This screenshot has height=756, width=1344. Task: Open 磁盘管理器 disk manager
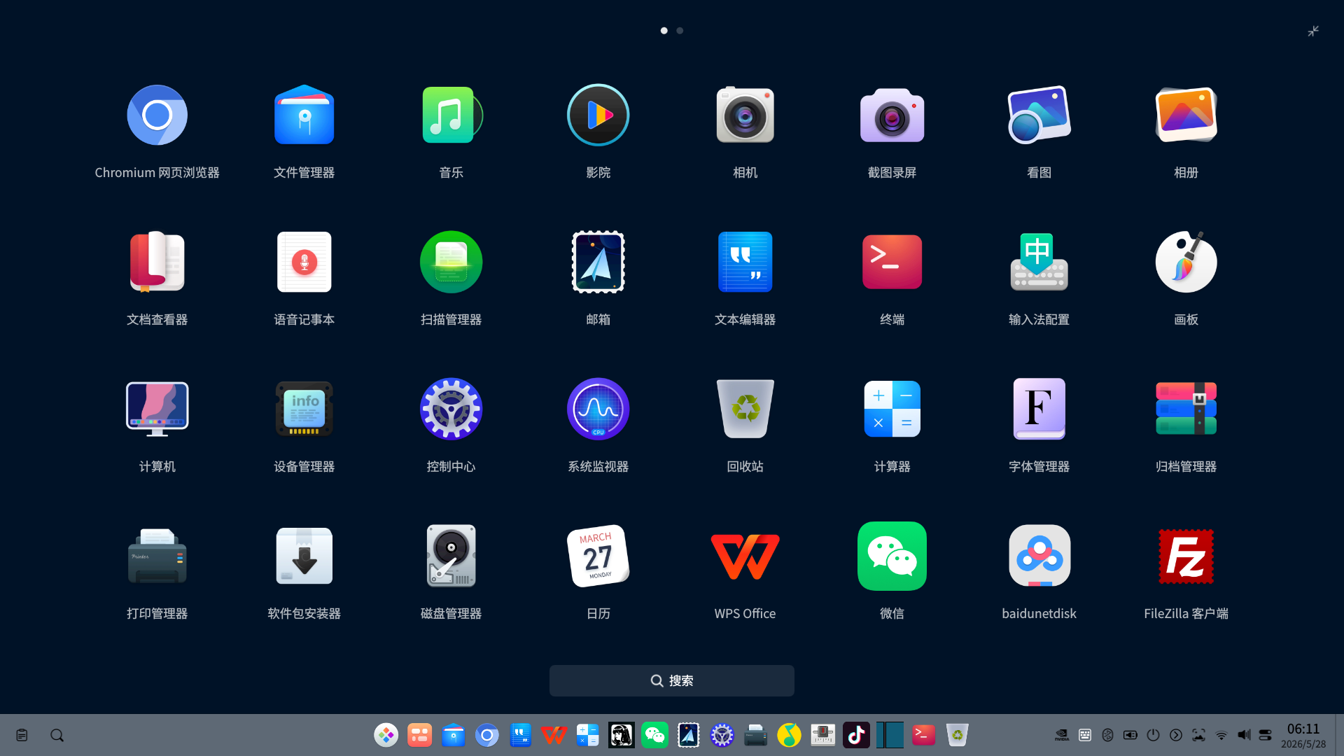pyautogui.click(x=451, y=556)
